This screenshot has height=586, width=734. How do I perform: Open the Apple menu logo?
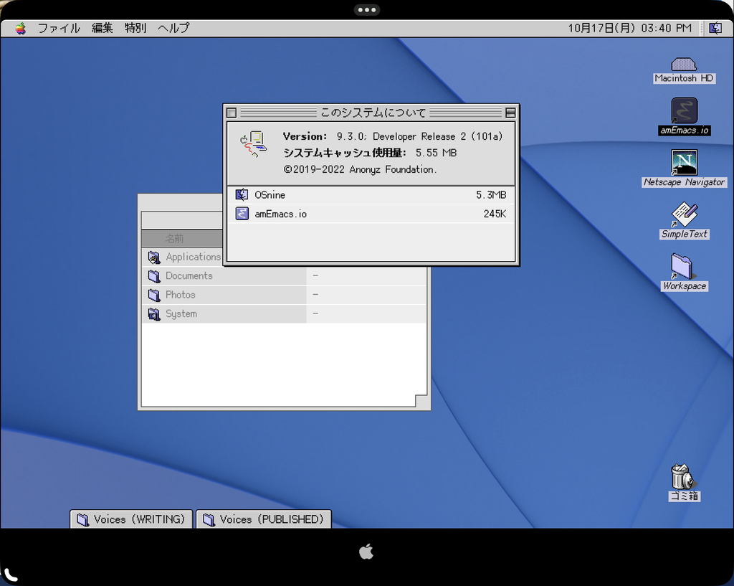point(20,29)
